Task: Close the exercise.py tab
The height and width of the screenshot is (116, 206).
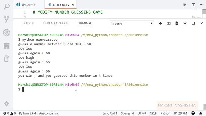Action: (73, 5)
